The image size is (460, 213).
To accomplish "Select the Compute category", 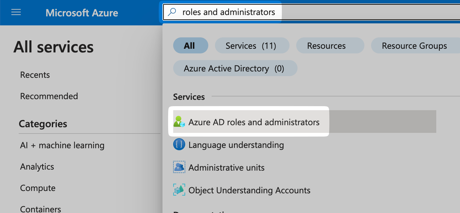I will click(x=38, y=188).
